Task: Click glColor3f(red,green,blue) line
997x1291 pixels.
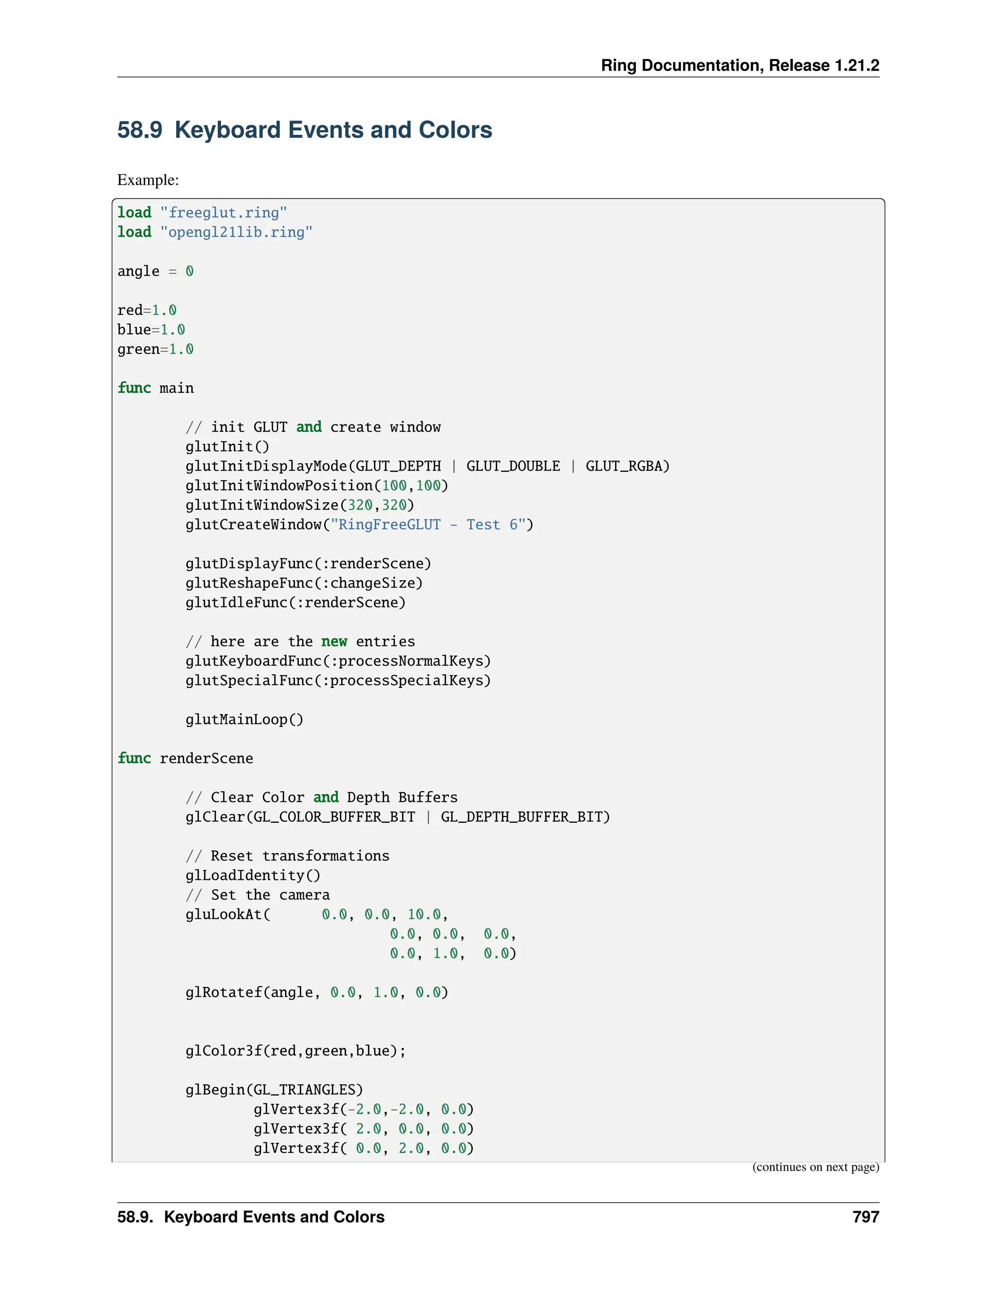Action: pos(295,1051)
